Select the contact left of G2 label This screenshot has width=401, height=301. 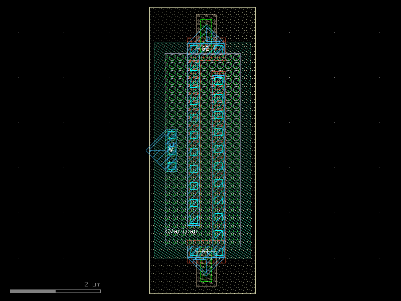[193, 49]
